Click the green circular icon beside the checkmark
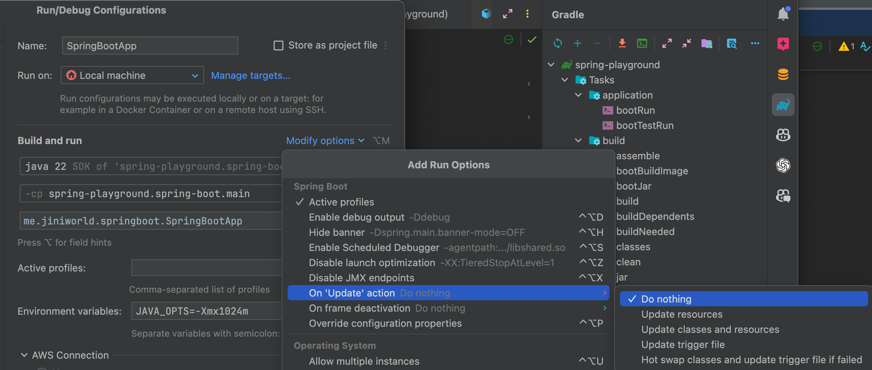This screenshot has width=872, height=370. [508, 39]
